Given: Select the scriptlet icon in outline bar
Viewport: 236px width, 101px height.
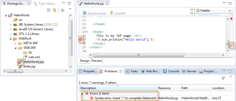Looking at the screenshot, I should coord(112,12).
